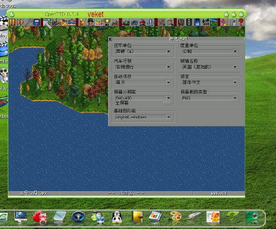This screenshot has height=229, width=276.
Task: Open the screen resolution dropdown 640x480
Action: [x=143, y=98]
